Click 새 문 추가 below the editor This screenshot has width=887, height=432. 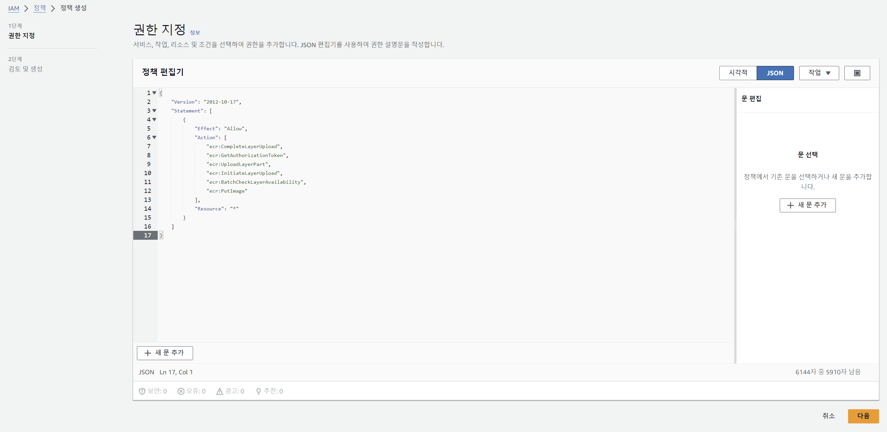[165, 353]
